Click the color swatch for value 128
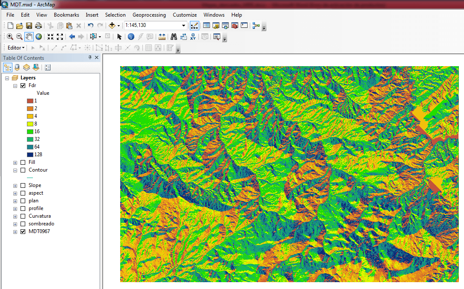 [30, 155]
